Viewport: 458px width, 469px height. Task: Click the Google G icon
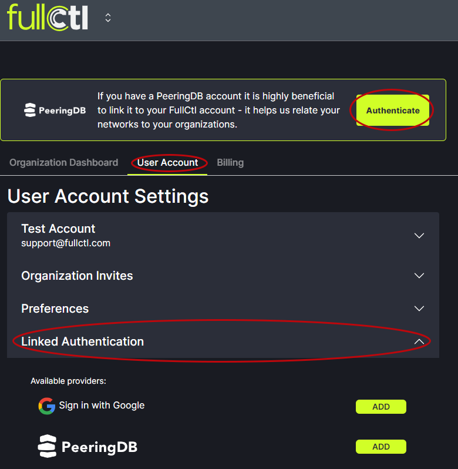[x=46, y=406]
